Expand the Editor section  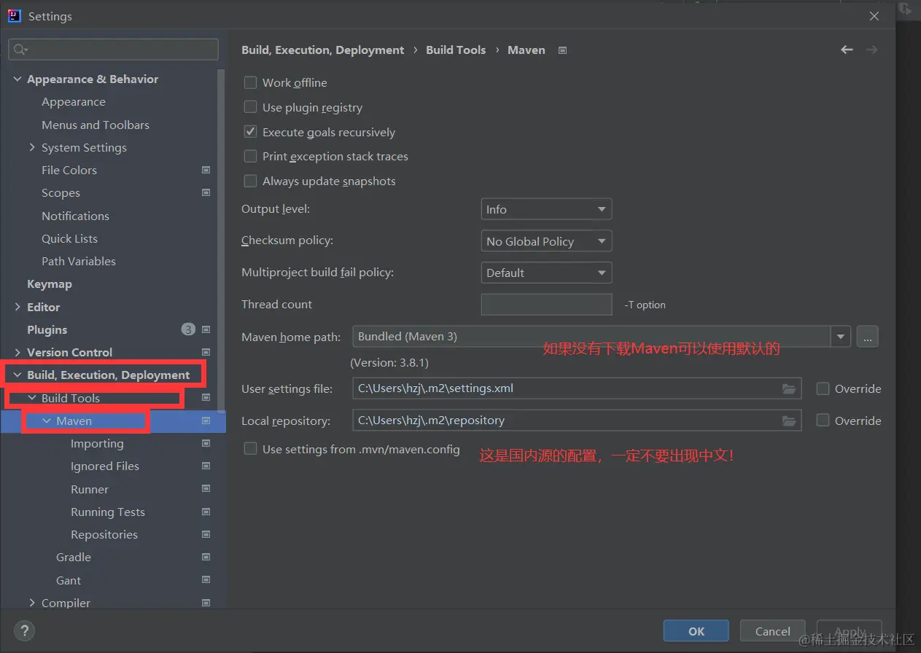(18, 307)
